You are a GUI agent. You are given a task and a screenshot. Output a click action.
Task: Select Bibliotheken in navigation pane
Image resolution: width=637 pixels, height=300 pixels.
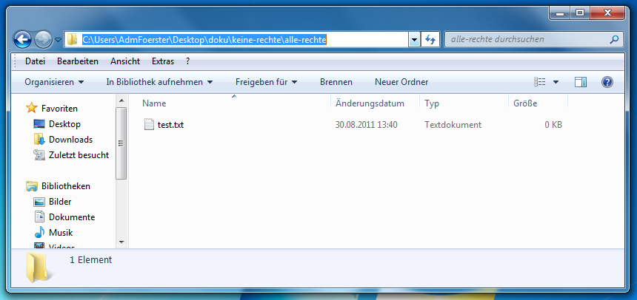coord(66,186)
